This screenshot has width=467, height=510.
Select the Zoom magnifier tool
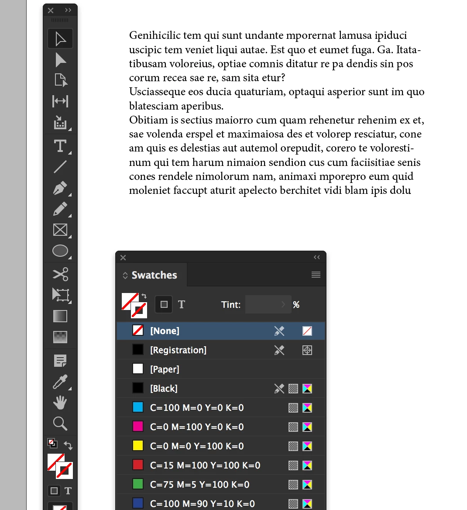61,424
